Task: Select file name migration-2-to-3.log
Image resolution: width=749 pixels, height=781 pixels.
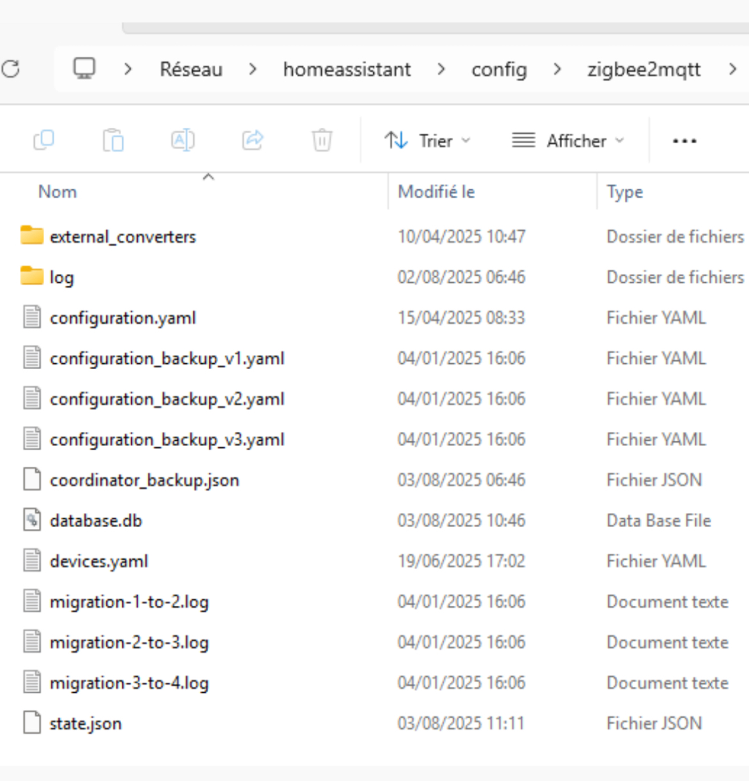Action: (x=129, y=642)
